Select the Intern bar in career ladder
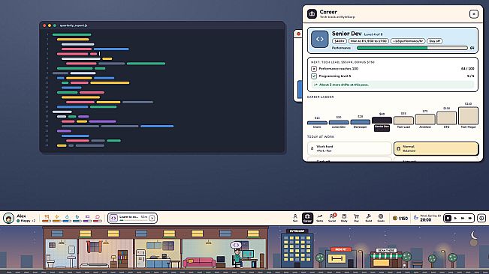The width and height of the screenshot is (489, 274). pos(317,122)
